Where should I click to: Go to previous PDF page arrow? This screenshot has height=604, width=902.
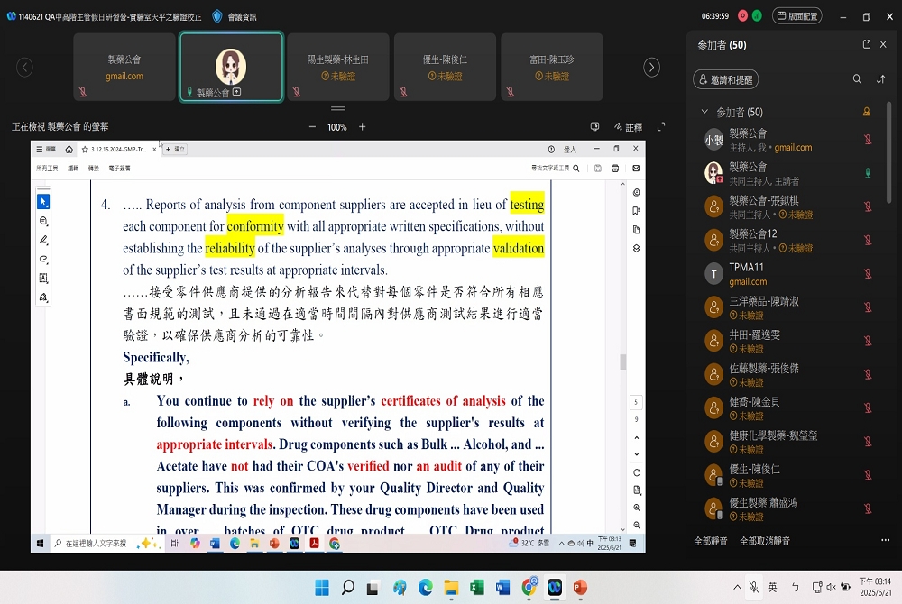636,438
